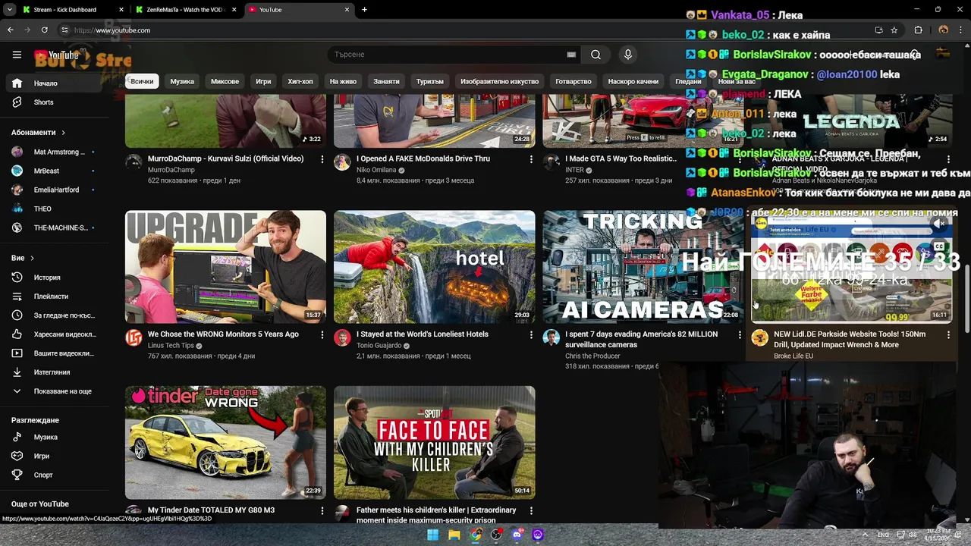Play Tricking AI Cameras thumbnail
This screenshot has width=971, height=546.
pos(643,267)
